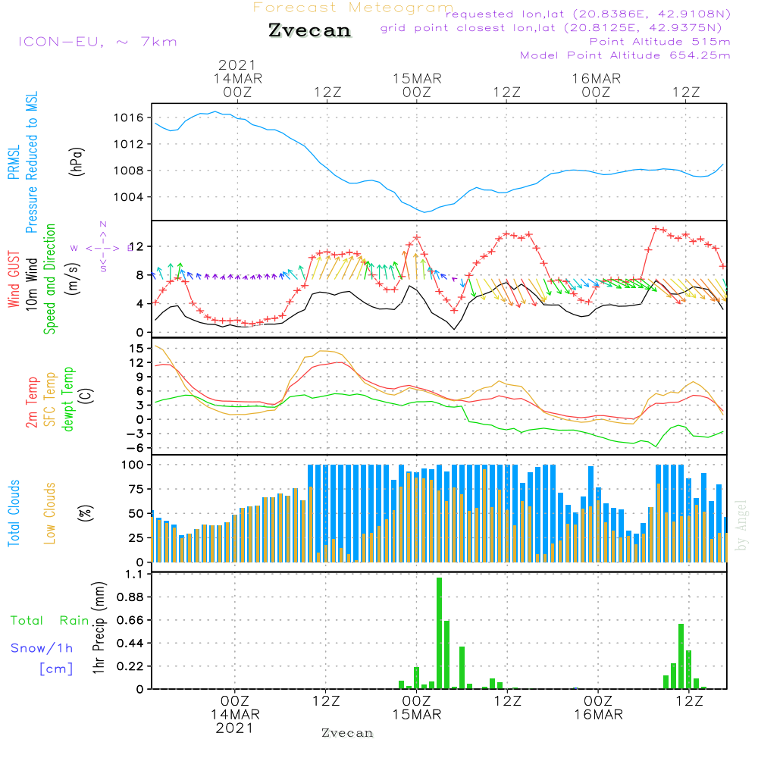758x758 pixels.
Task: Click the '1hr Precip (mm)' axis label
Action: click(x=99, y=628)
